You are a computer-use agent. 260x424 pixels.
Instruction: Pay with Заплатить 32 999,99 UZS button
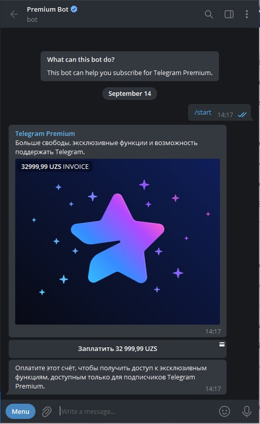point(118,349)
